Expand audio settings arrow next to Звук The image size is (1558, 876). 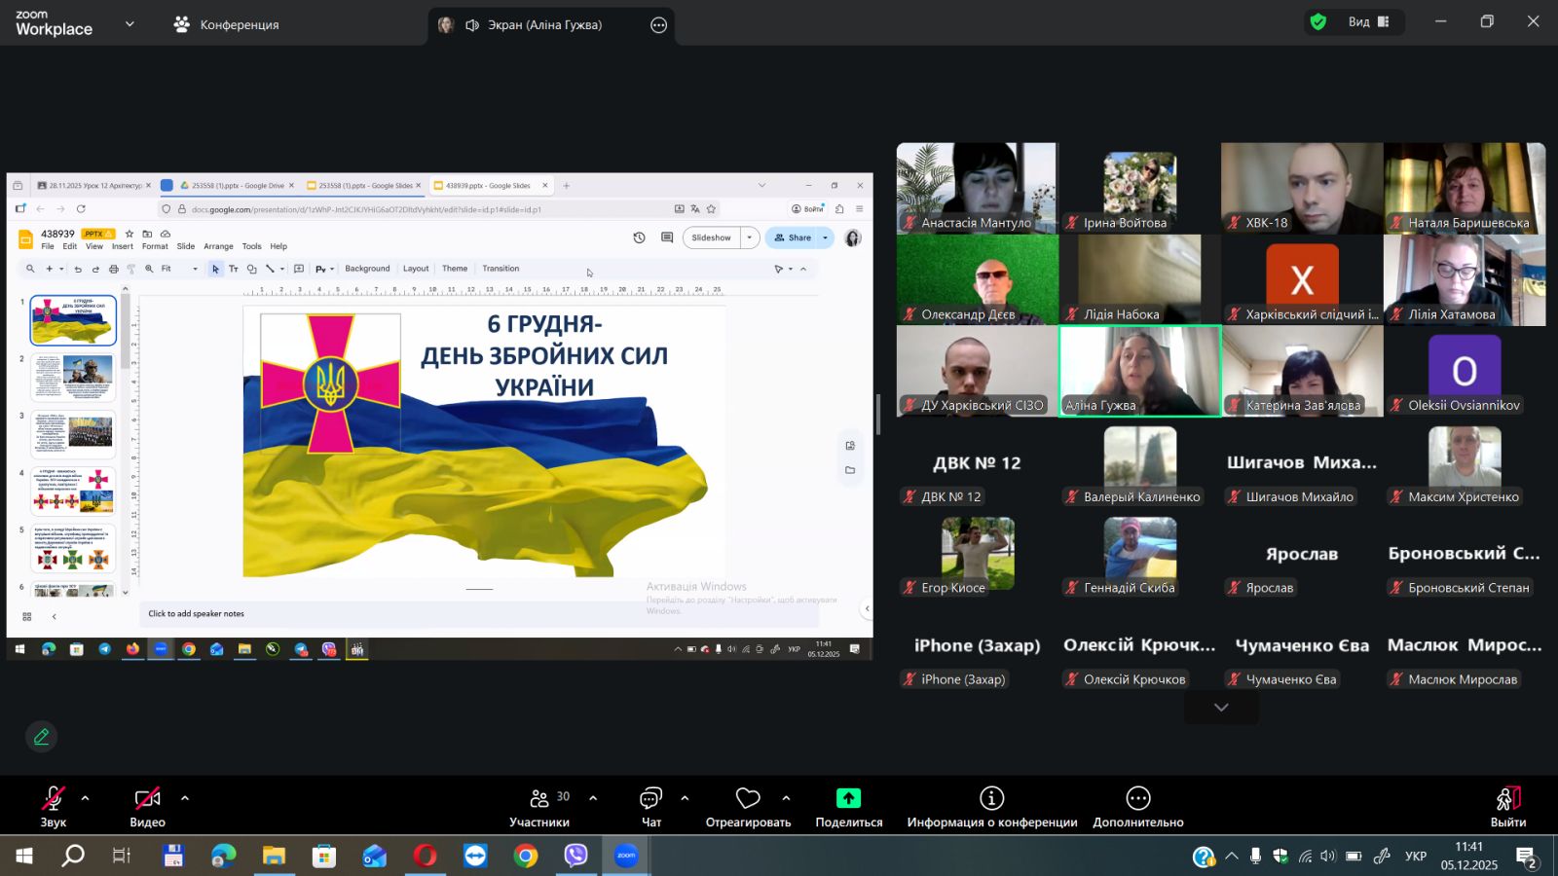[86, 798]
